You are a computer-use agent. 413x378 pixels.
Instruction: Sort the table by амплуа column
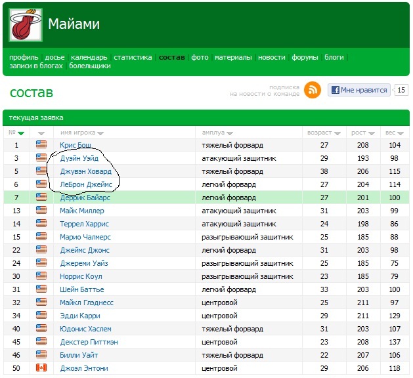pyautogui.click(x=217, y=133)
